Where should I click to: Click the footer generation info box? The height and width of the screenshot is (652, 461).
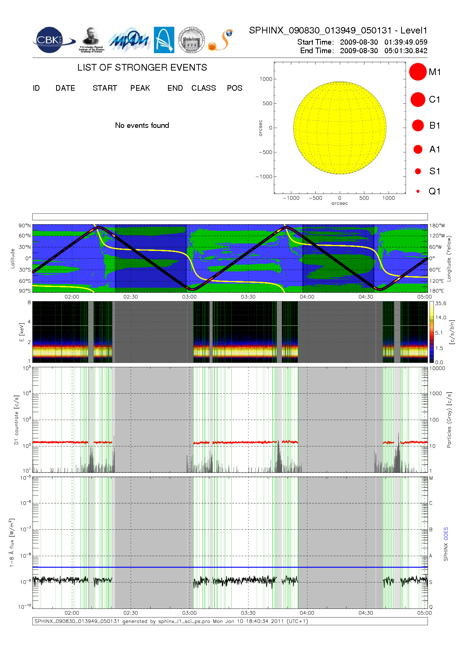coord(230,621)
